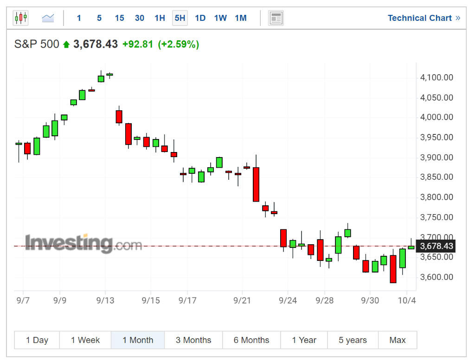Choose the 1H interval
Viewport: 475px width, 361px height.
160,18
